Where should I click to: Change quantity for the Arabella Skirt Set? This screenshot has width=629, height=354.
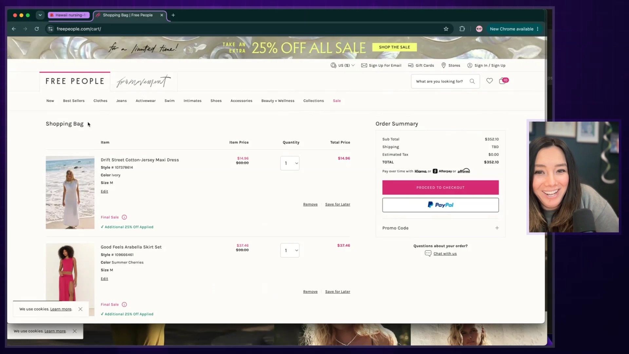tap(290, 250)
